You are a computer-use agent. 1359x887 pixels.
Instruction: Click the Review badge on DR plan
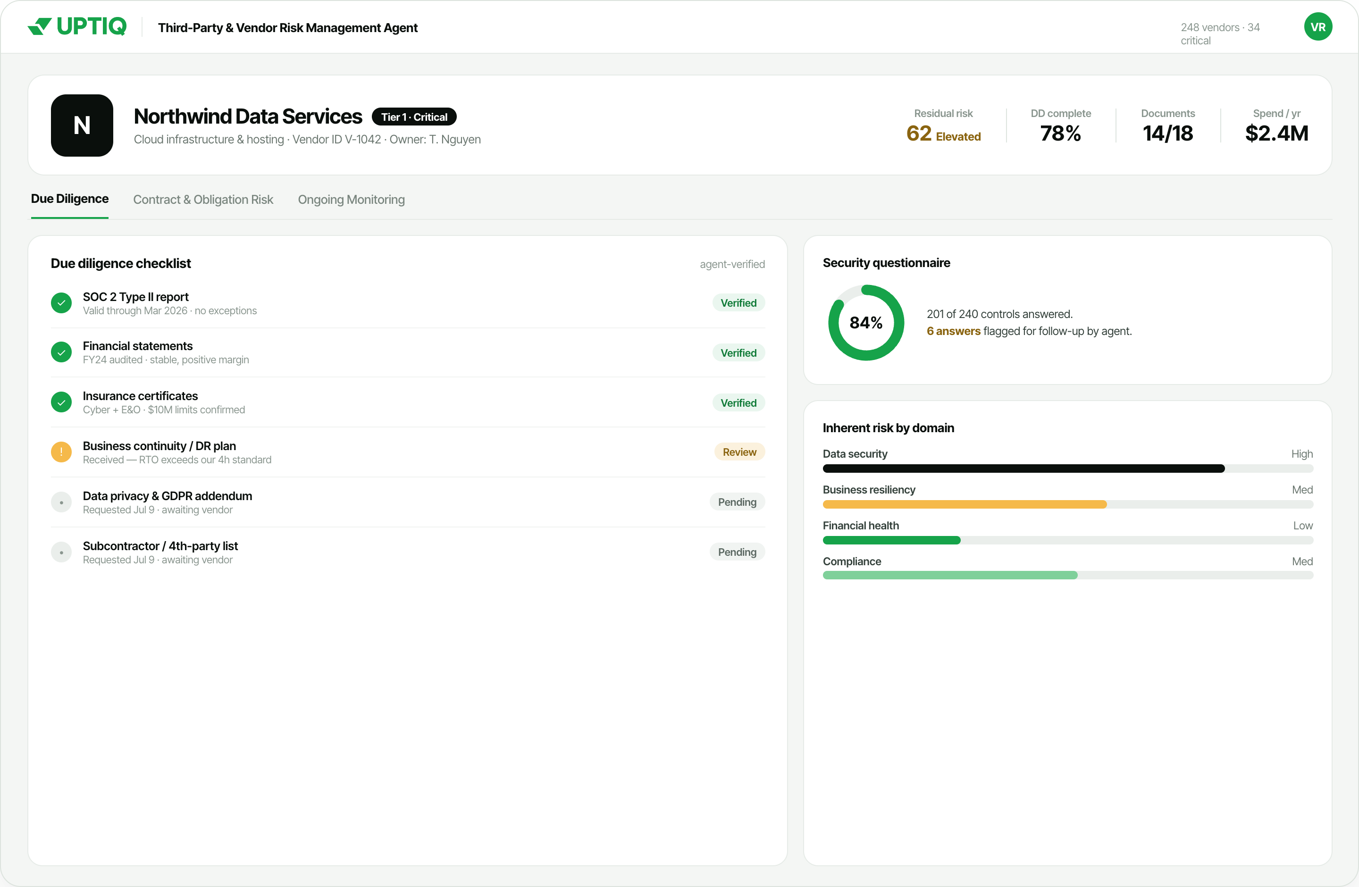click(x=739, y=452)
